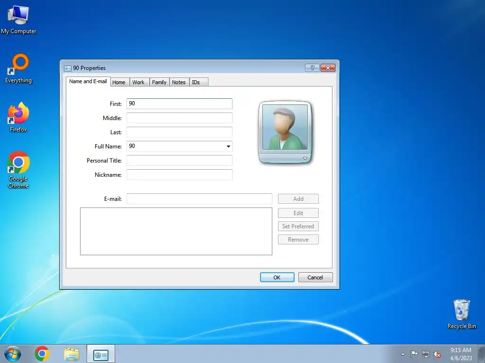Launch Google Chrome desktop shortcut
The image size is (485, 363).
18,170
